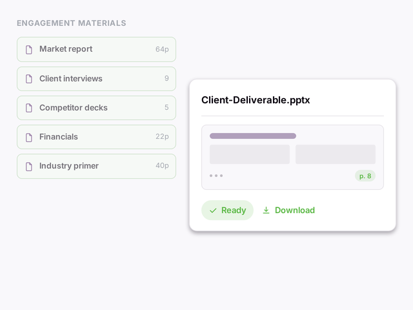Click the 64p page count
The image size is (413, 310).
(x=162, y=49)
